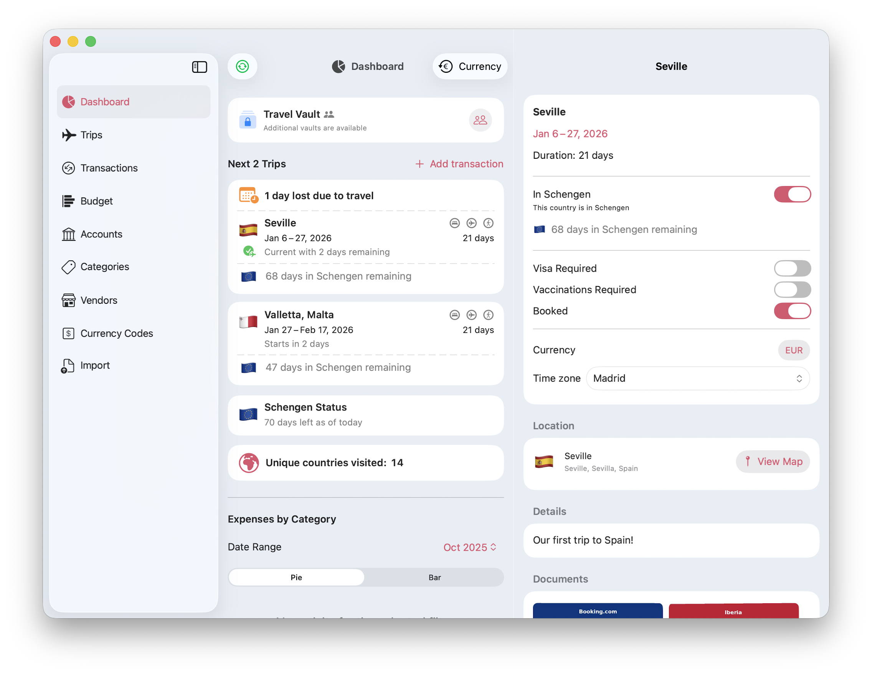The image size is (872, 675).
Task: Click the walking activity icon on Seville trip
Action: click(488, 223)
